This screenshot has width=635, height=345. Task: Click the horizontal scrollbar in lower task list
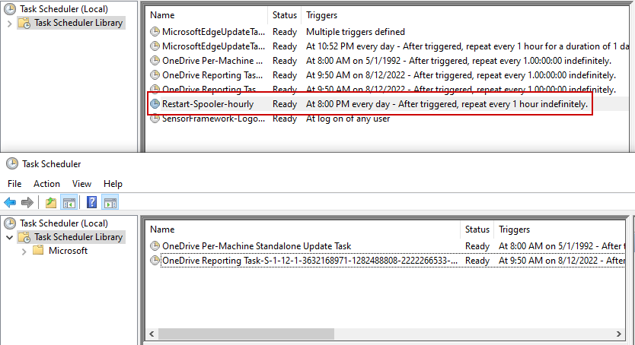point(381,334)
